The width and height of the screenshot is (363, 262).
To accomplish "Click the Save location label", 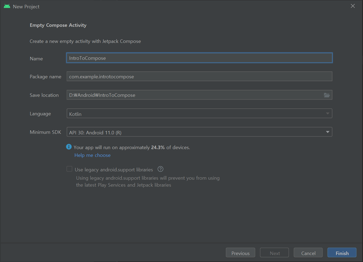I will [x=44, y=95].
